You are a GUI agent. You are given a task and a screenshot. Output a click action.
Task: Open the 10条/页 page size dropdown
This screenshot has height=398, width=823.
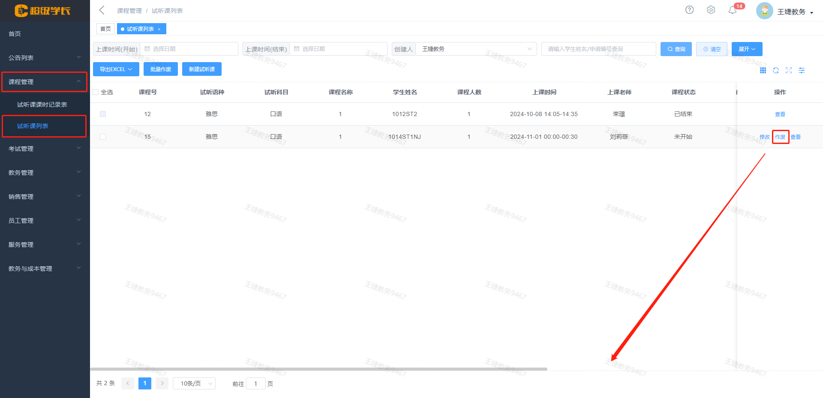194,383
